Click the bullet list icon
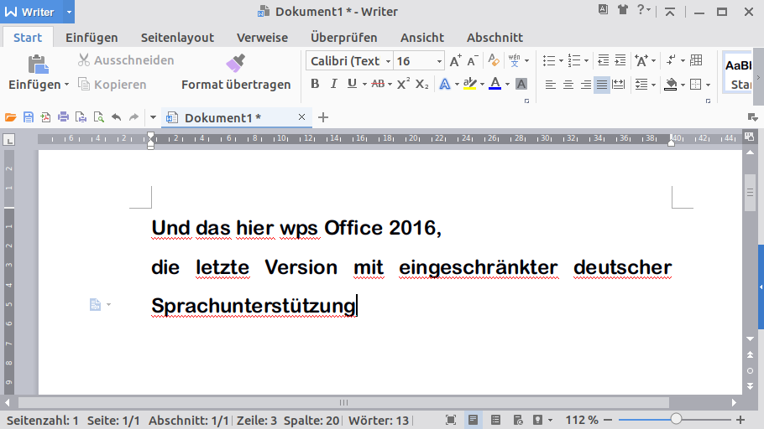Image resolution: width=764 pixels, height=429 pixels. point(549,60)
